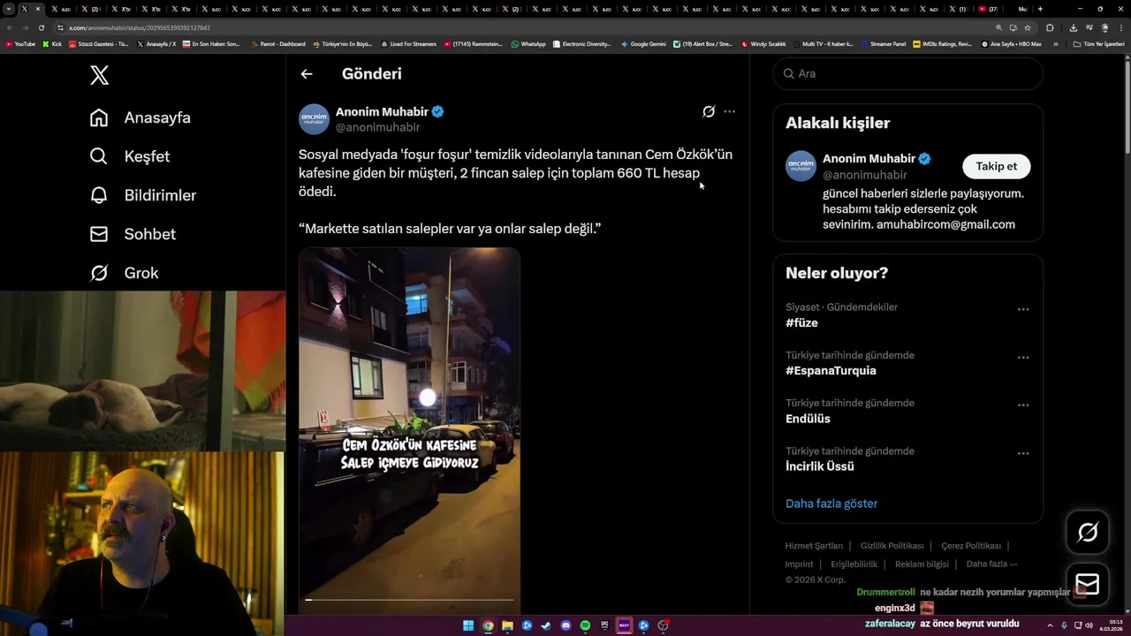
Task: Open the Kick bookmark
Action: point(52,43)
